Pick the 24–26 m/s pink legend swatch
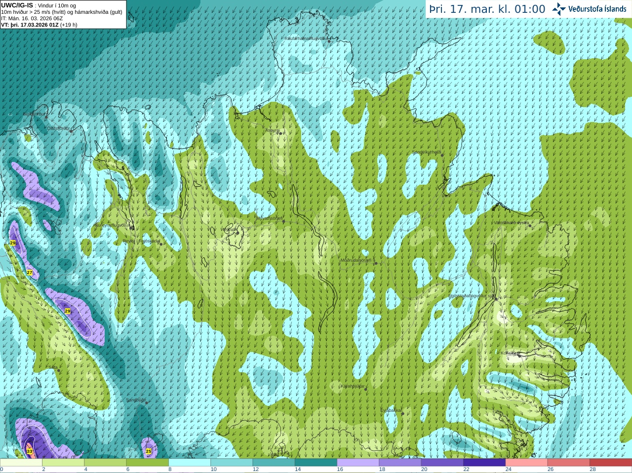The height and width of the screenshot is (473, 632). (527, 463)
